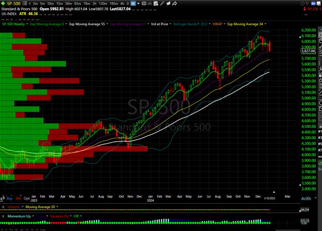Select the highlighted Weekly 'W' timeframe
Viewport: 322px width, 231px height.
click(133, 4)
